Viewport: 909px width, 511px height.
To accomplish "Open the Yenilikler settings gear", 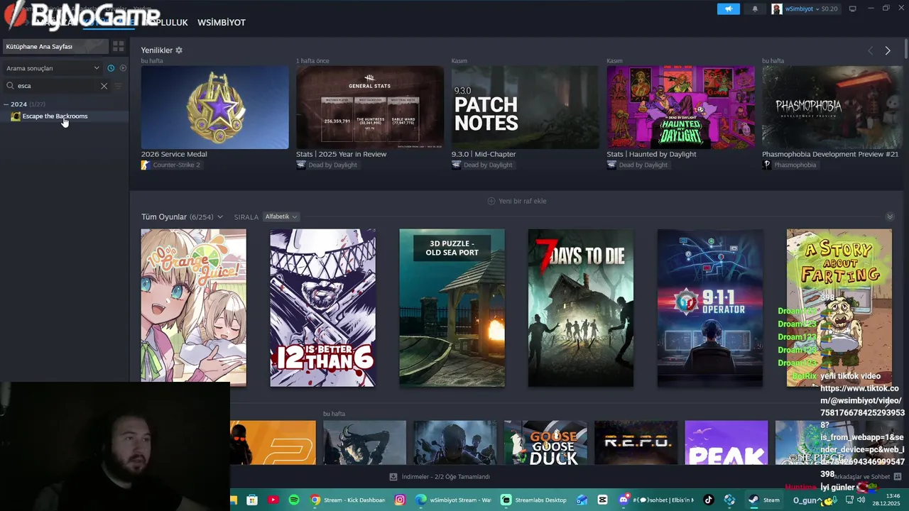I will click(179, 50).
